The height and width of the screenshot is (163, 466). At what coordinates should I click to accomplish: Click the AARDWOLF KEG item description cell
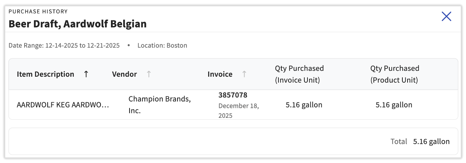(63, 105)
